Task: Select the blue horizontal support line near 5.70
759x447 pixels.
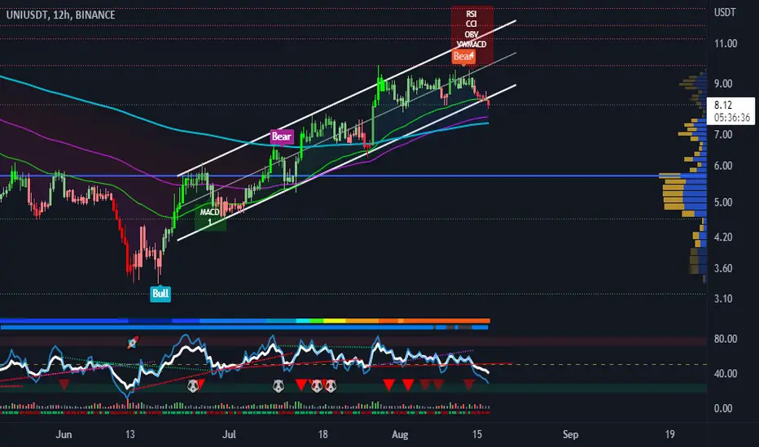Action: pyautogui.click(x=329, y=176)
